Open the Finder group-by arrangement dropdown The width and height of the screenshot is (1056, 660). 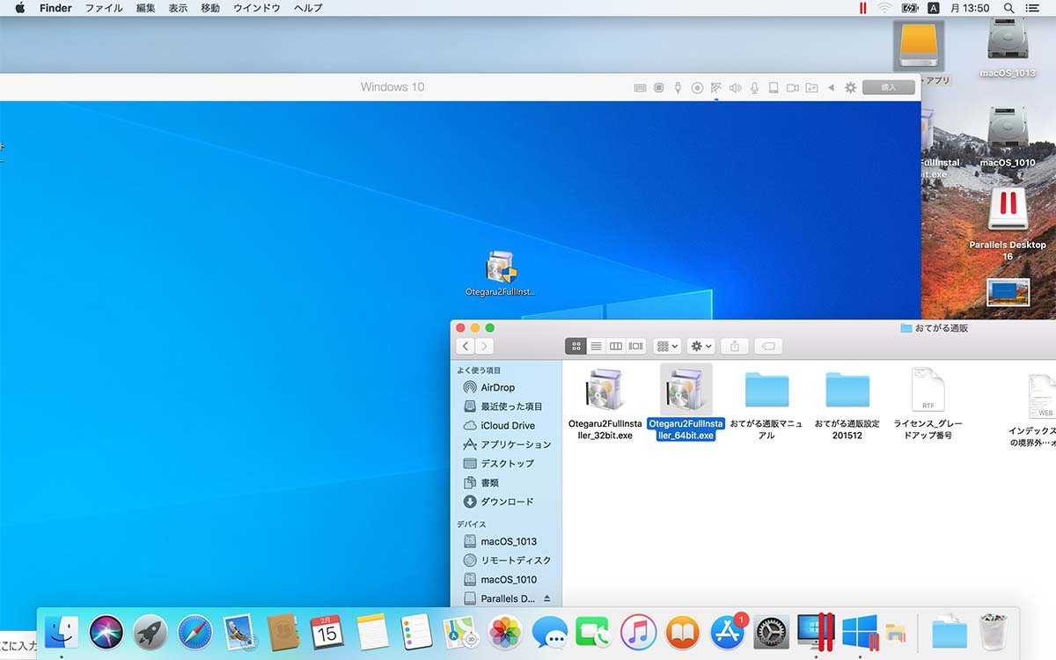[x=668, y=347]
